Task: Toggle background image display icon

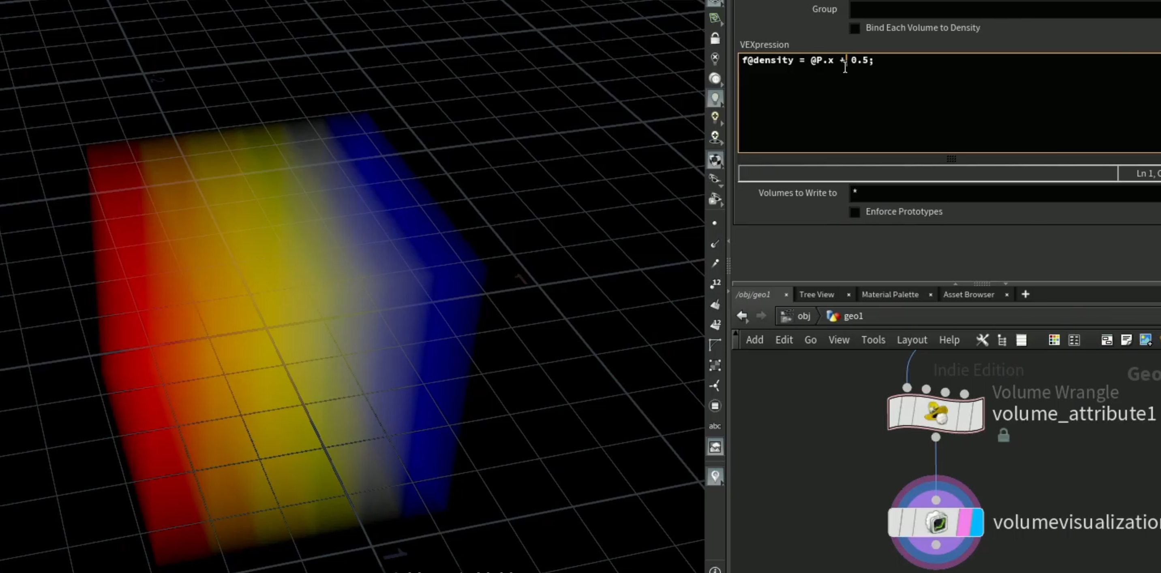Action: [715, 447]
